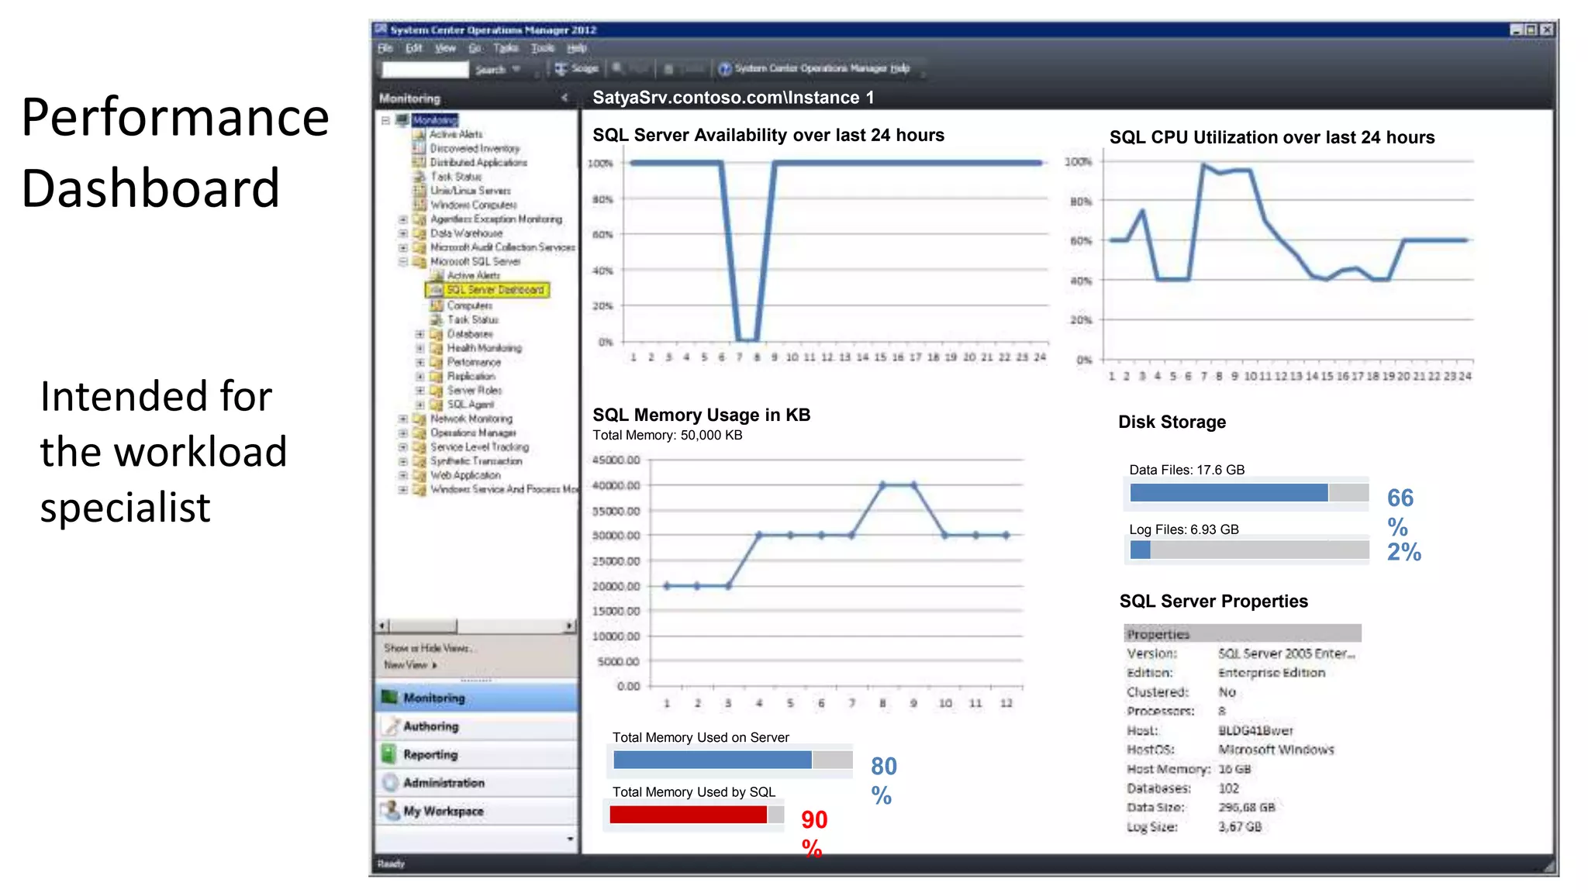Select the Synthetic Transaction tree item

pos(476,461)
